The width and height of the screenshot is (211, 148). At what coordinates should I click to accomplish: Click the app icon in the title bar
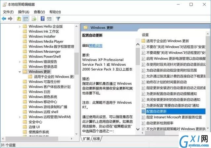[4, 4]
